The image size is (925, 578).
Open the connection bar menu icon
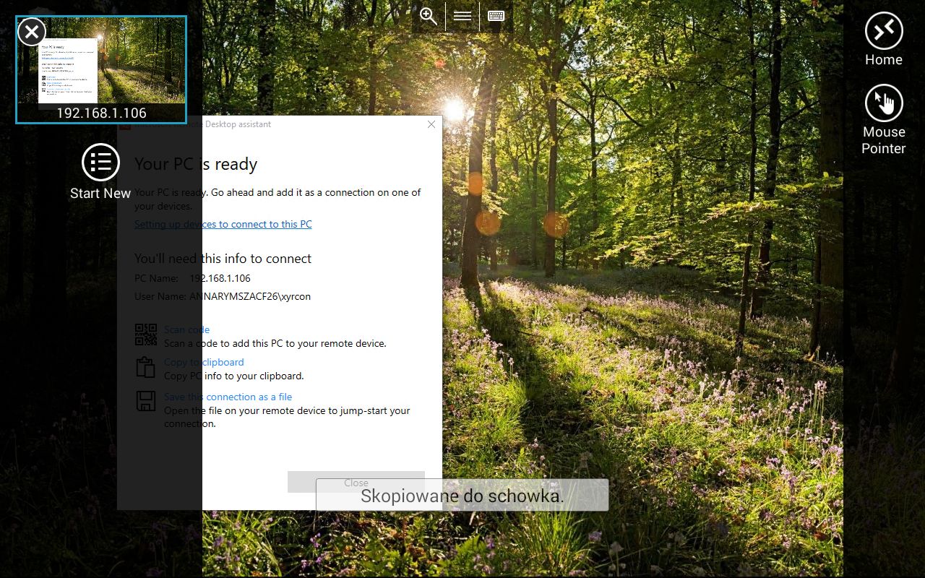click(x=462, y=16)
